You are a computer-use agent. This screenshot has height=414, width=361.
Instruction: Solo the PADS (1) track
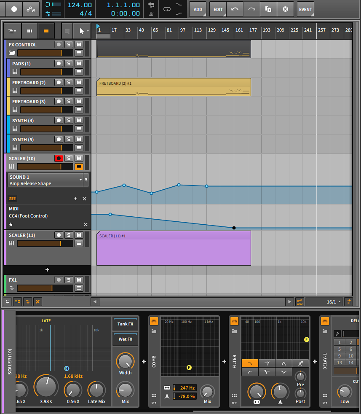69,64
